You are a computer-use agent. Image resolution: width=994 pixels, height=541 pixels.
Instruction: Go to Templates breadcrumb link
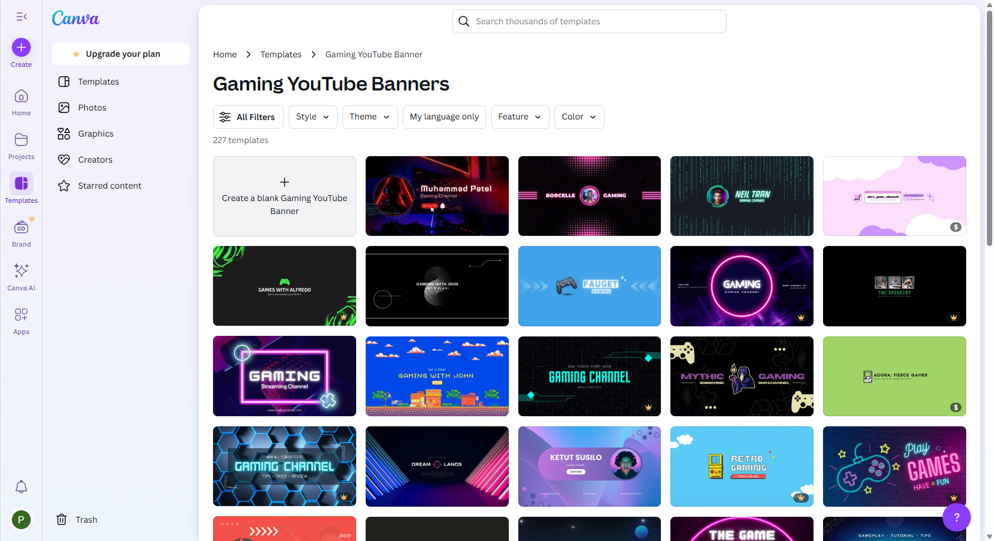[x=281, y=54]
